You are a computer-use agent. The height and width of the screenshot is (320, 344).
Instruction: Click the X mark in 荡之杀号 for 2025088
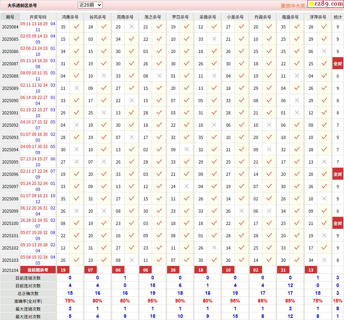pos(159,75)
